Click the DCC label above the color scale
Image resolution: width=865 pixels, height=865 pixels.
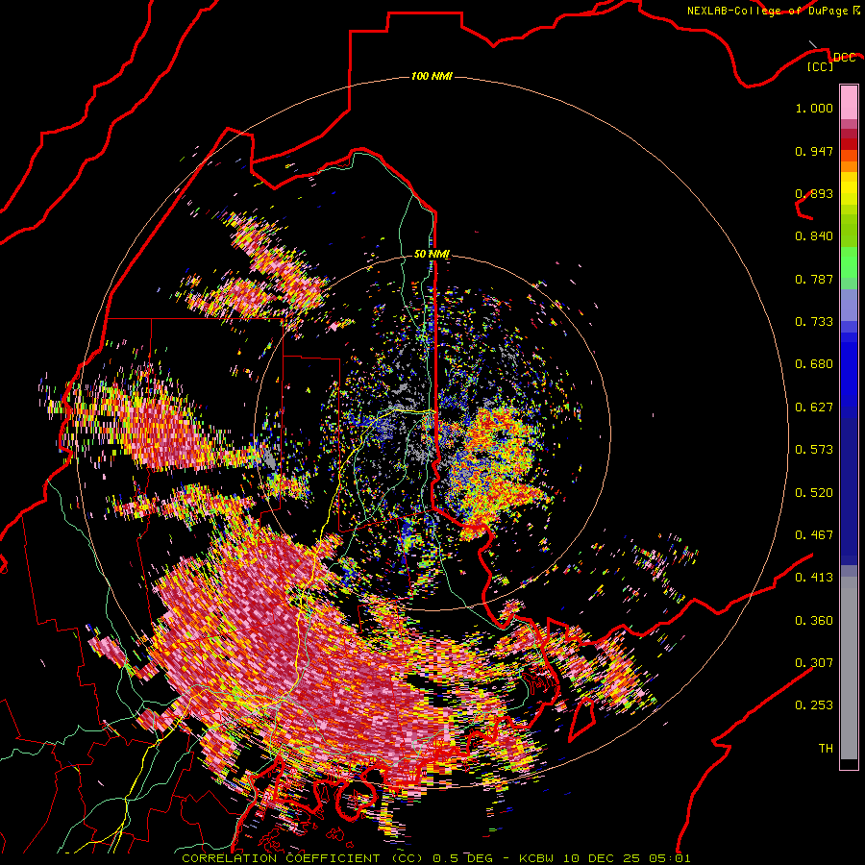(844, 58)
